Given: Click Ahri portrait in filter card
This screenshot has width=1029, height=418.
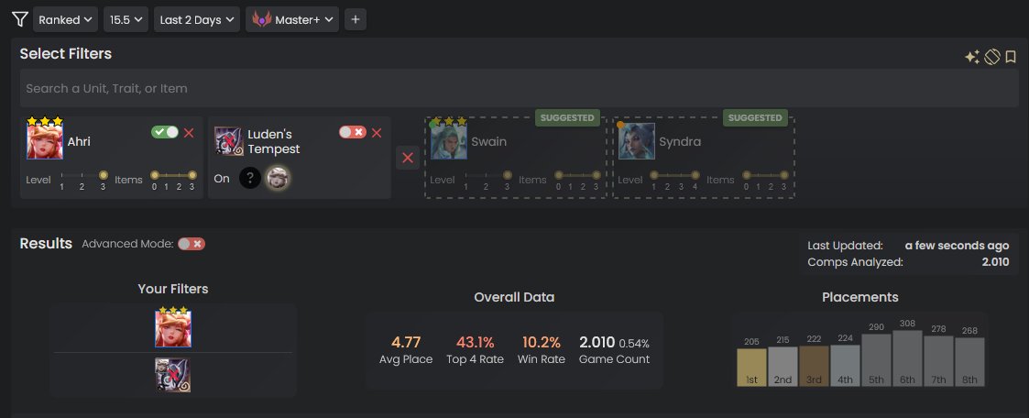Looking at the screenshot, I should pyautogui.click(x=45, y=140).
